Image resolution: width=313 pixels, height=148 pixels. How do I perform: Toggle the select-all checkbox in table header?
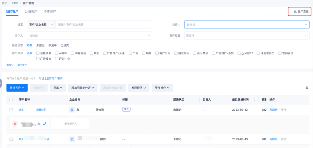coord(11,99)
